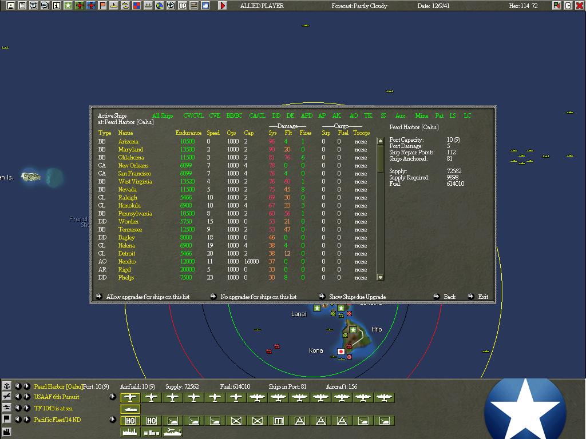Click the OP operations icon in toolbar

click(183, 6)
